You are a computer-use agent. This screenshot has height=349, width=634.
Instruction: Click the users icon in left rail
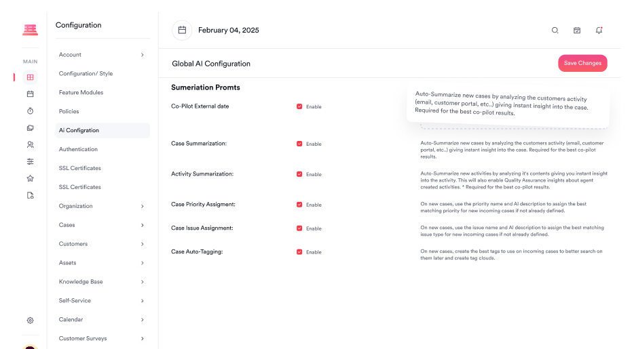(x=30, y=144)
